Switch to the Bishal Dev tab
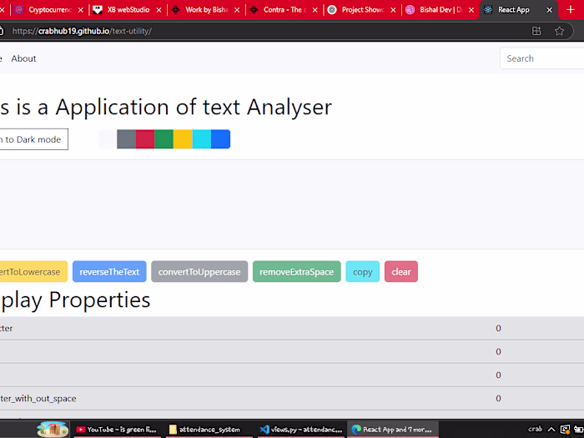 point(440,10)
